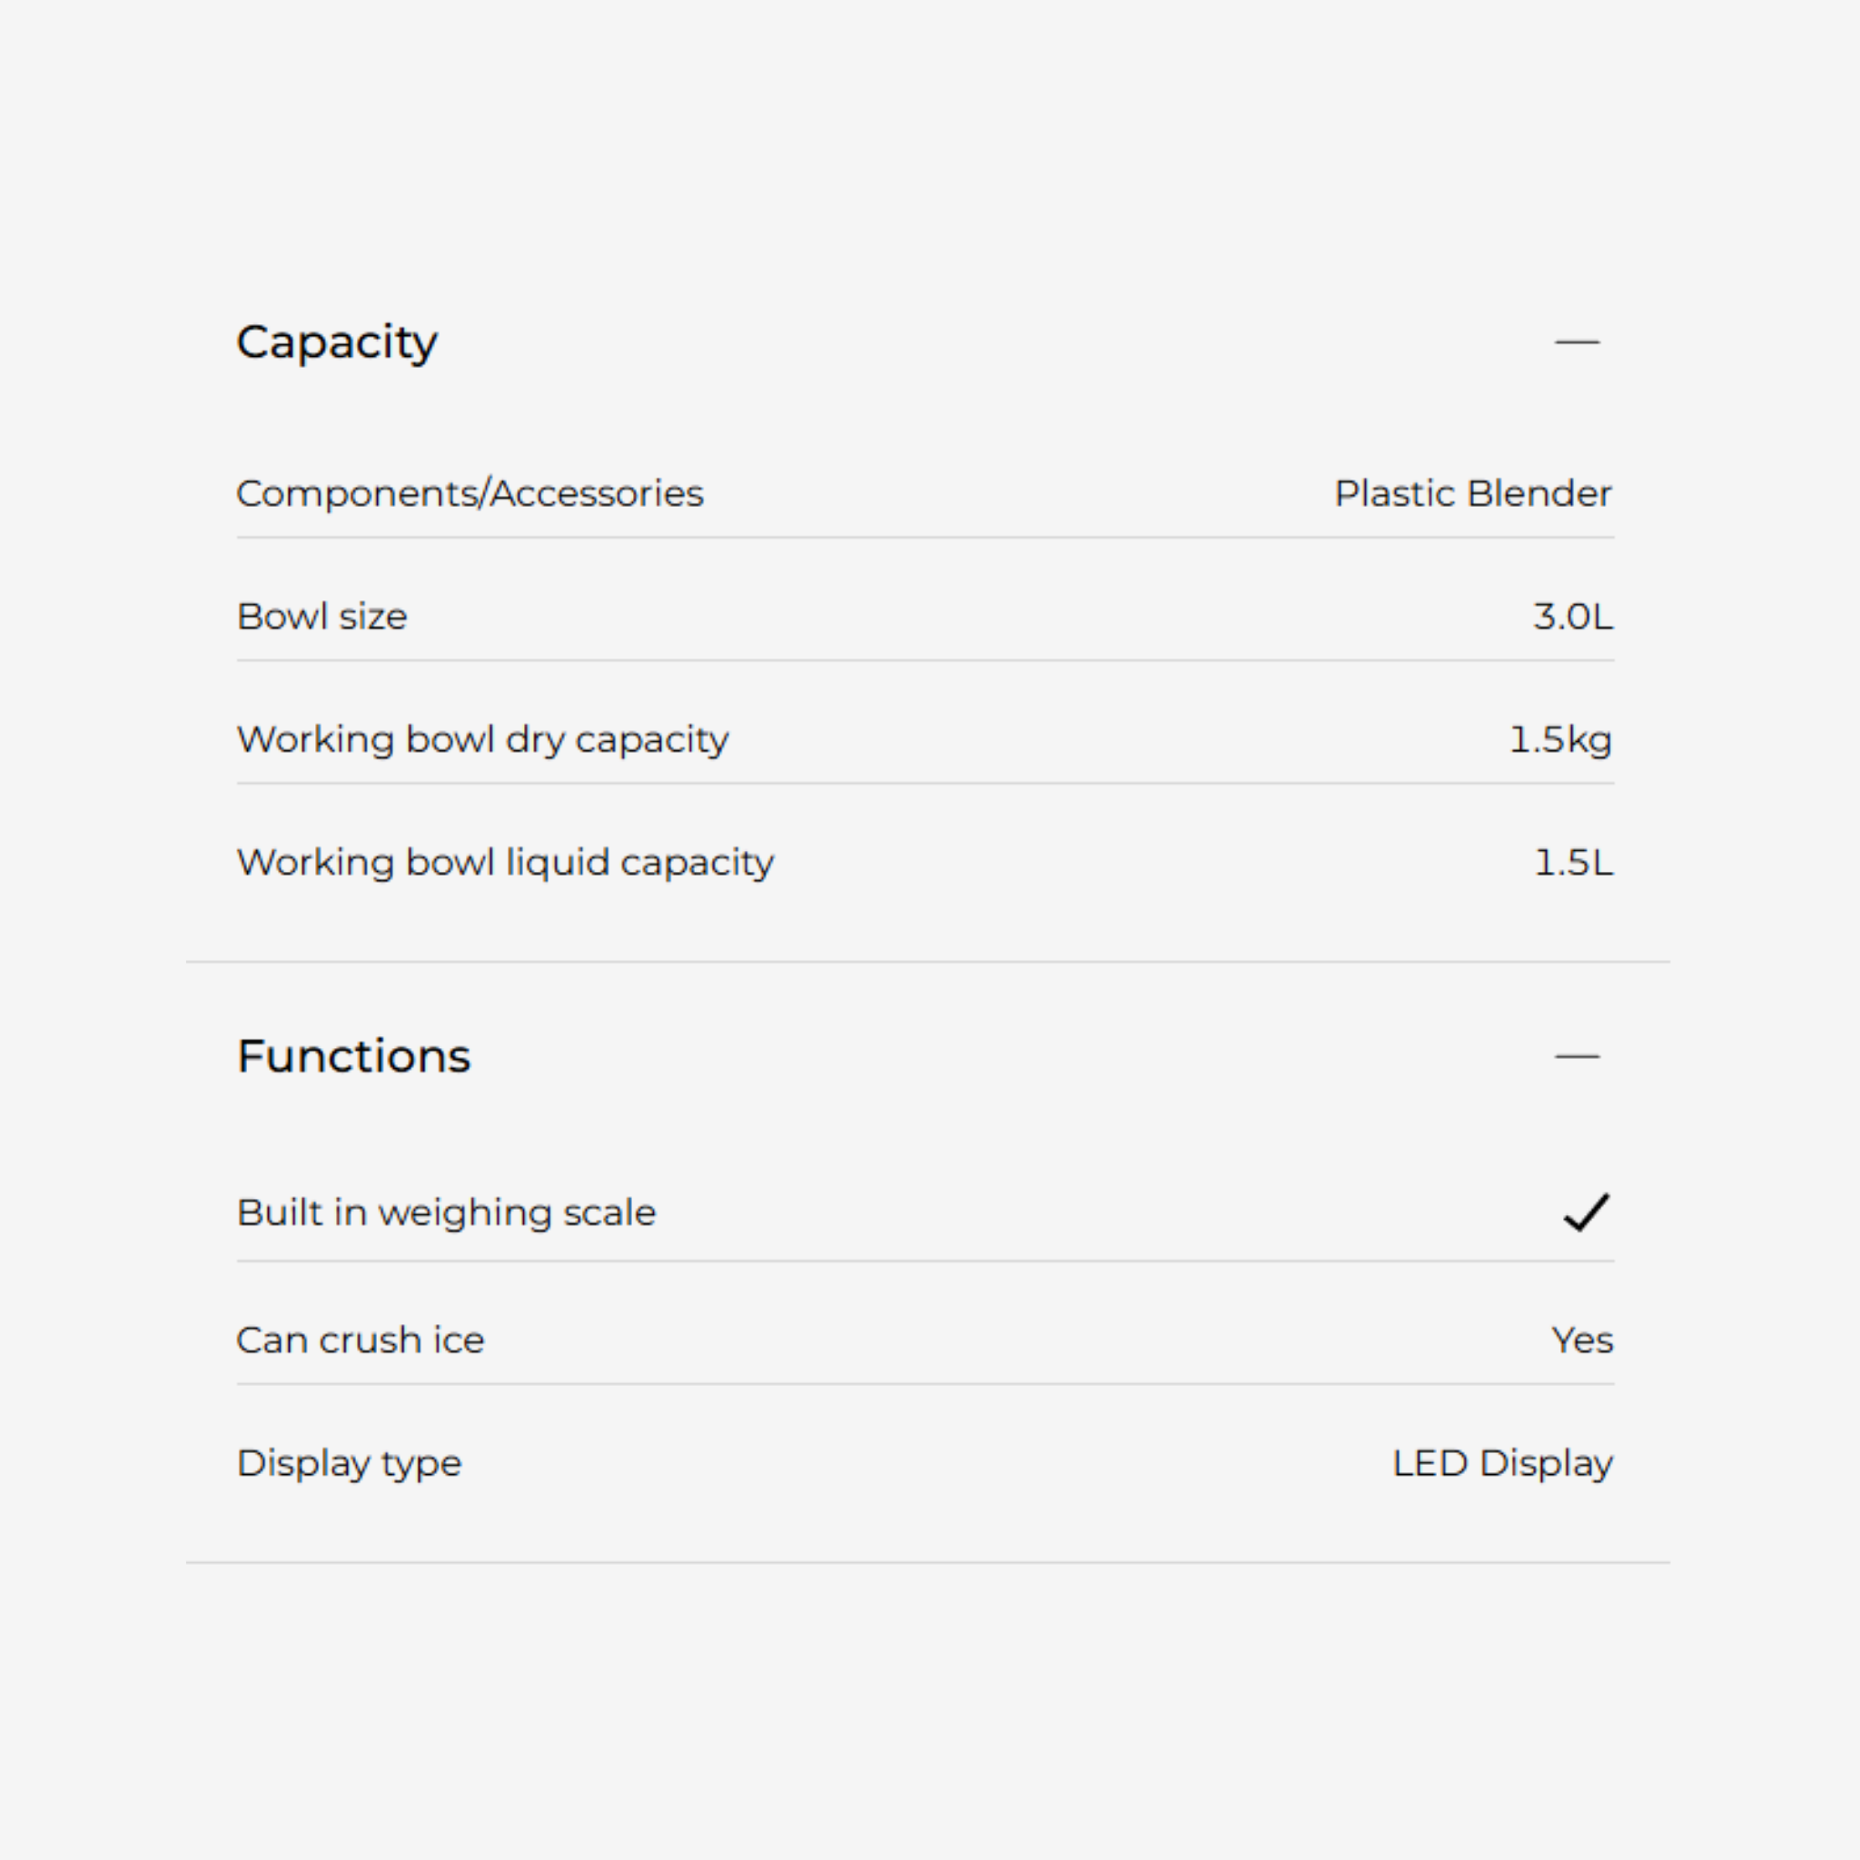Click the LED Display value
The height and width of the screenshot is (1860, 1860).
pos(1502,1463)
